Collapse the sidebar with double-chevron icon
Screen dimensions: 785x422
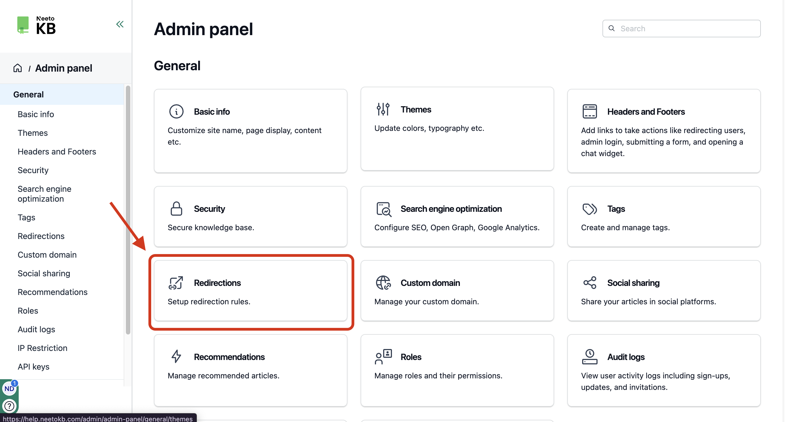pyautogui.click(x=120, y=24)
